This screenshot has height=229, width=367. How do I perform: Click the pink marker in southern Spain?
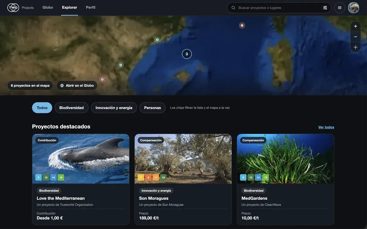(x=102, y=79)
